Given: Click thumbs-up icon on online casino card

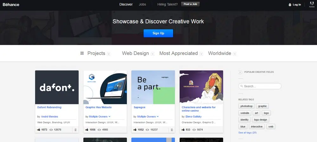Looking at the screenshot, I should coord(183,130).
